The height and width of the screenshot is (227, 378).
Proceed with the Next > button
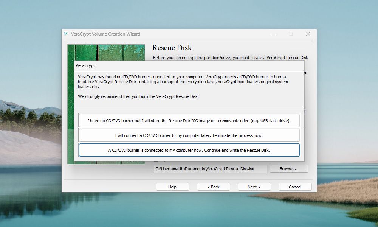point(254,187)
